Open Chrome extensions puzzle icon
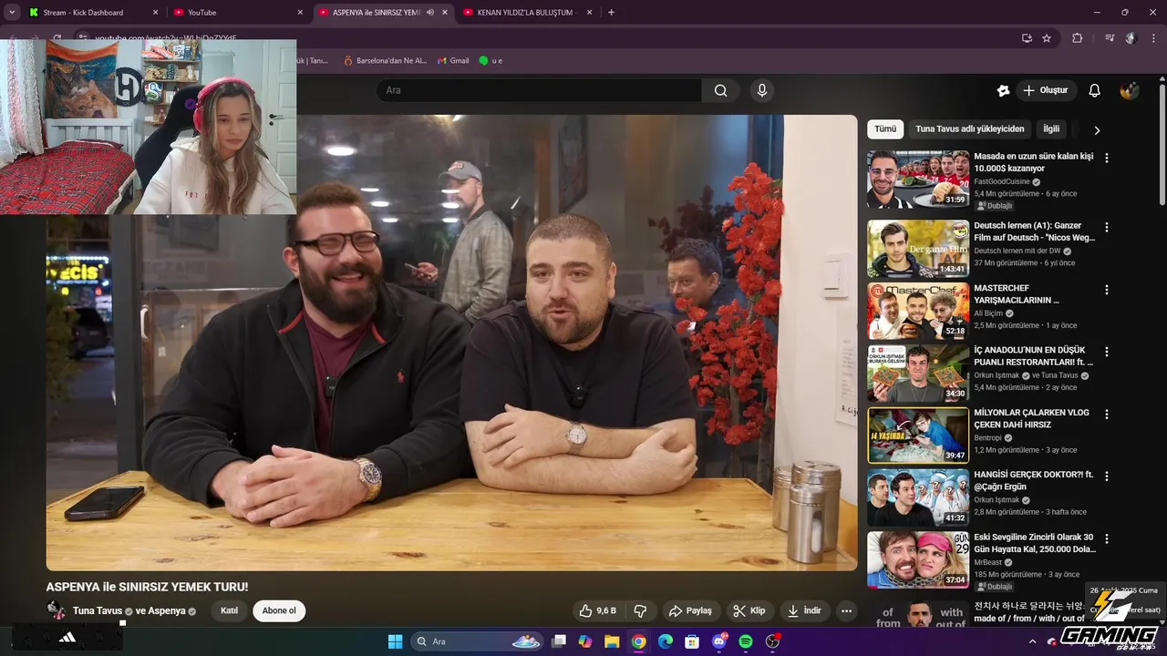Viewport: 1167px width, 656px height. (1078, 38)
